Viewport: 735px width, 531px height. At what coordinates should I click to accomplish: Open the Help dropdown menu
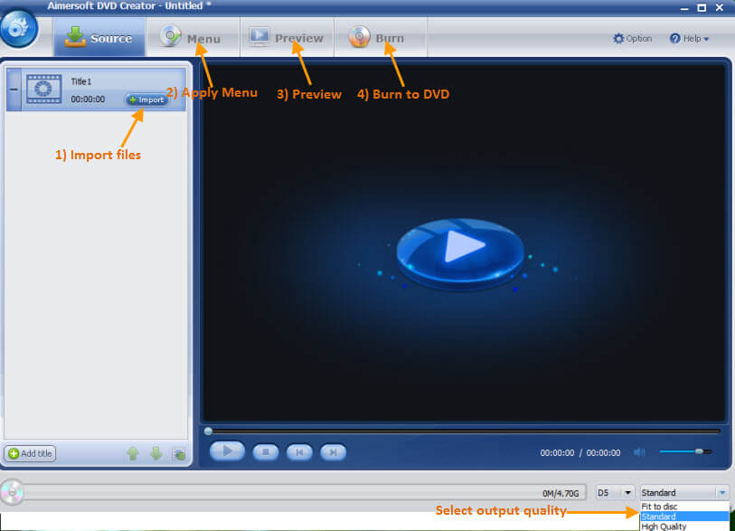(689, 39)
